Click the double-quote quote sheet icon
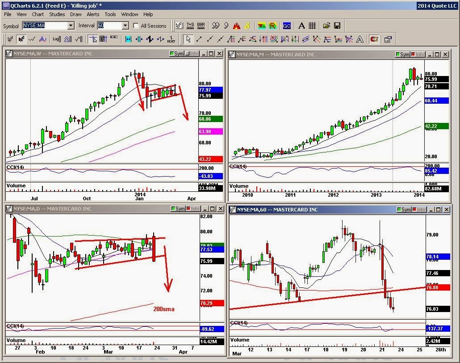 pyautogui.click(x=216, y=26)
